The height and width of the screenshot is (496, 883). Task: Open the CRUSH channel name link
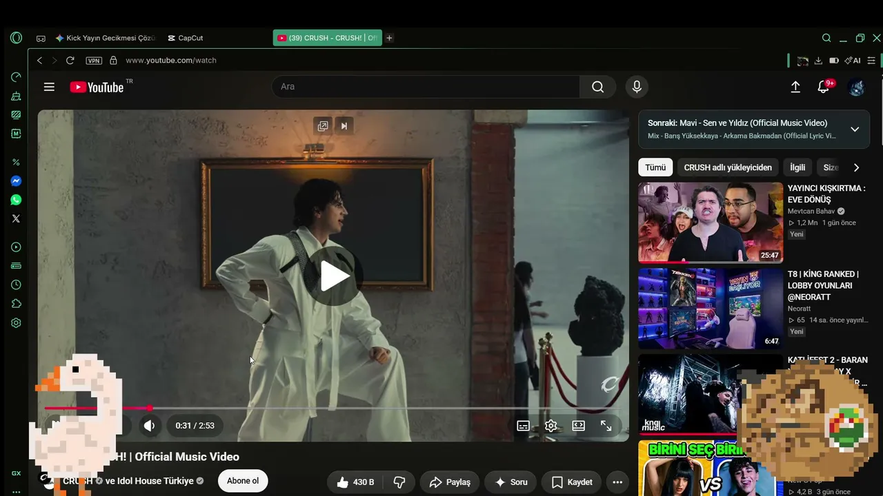(77, 481)
